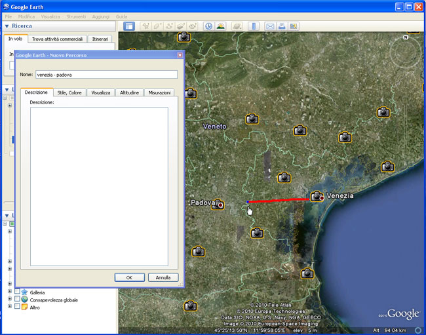Enable the Altro layer checkbox
The width and height of the screenshot is (426, 335).
17,306
